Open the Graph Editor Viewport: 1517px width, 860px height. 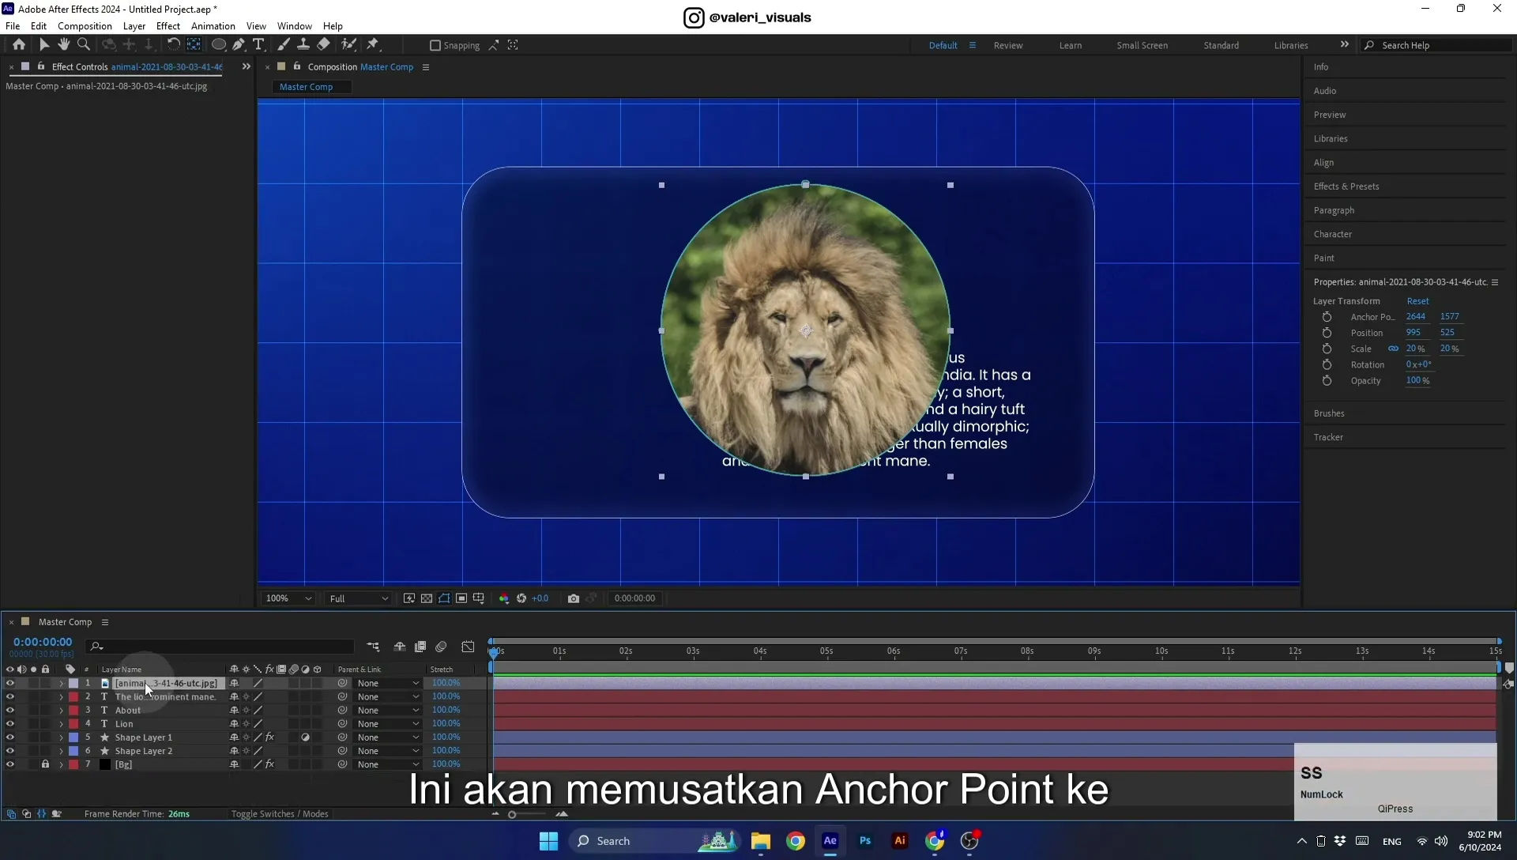[468, 647]
